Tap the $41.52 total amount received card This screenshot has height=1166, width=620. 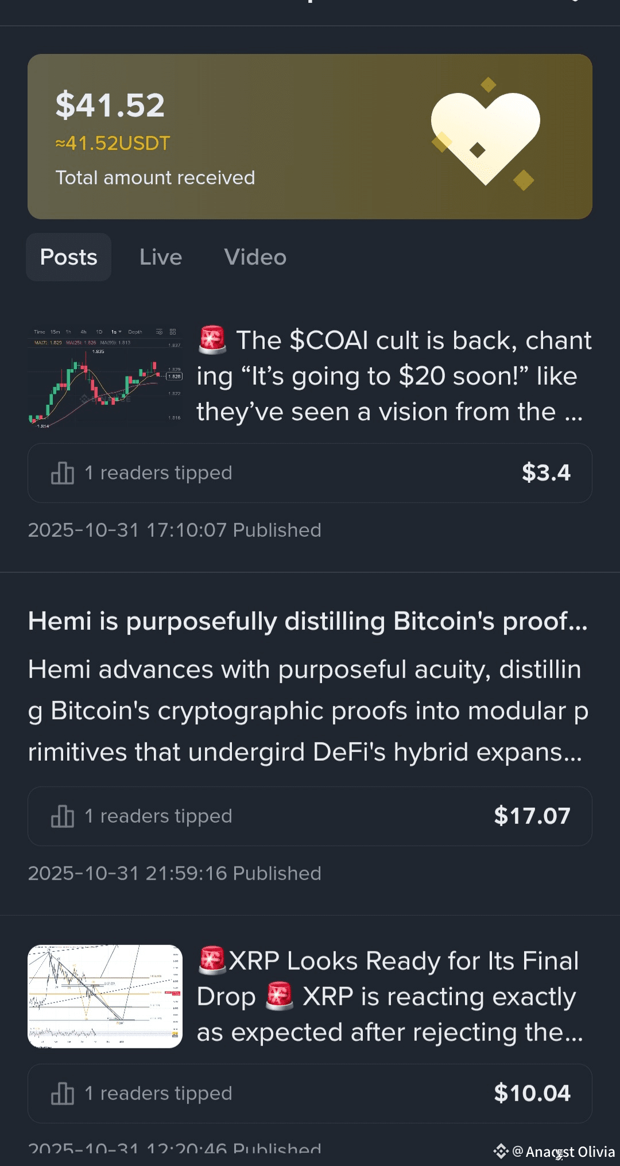pos(230,137)
